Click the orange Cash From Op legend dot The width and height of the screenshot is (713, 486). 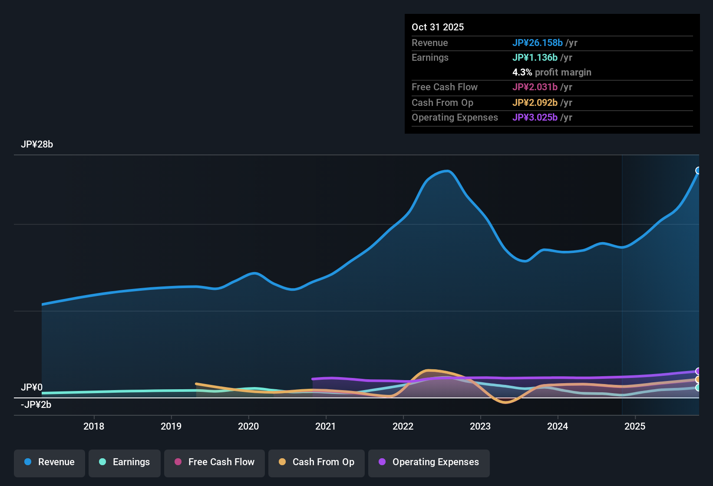[x=283, y=462]
